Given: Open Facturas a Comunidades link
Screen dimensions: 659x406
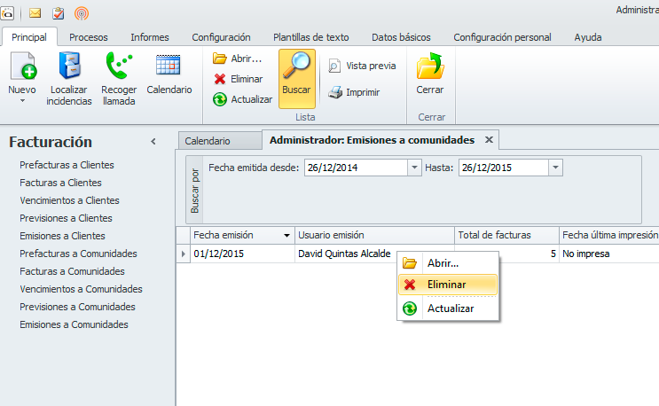Looking at the screenshot, I should (x=73, y=271).
